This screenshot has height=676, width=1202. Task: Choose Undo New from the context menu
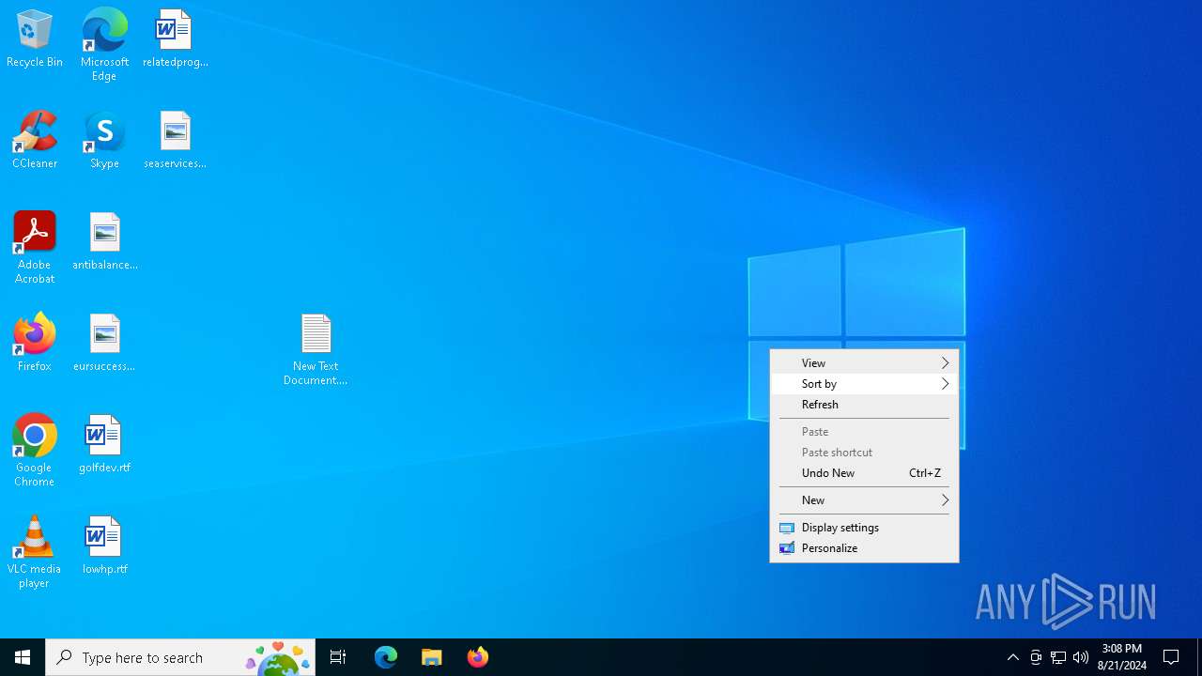(864, 473)
